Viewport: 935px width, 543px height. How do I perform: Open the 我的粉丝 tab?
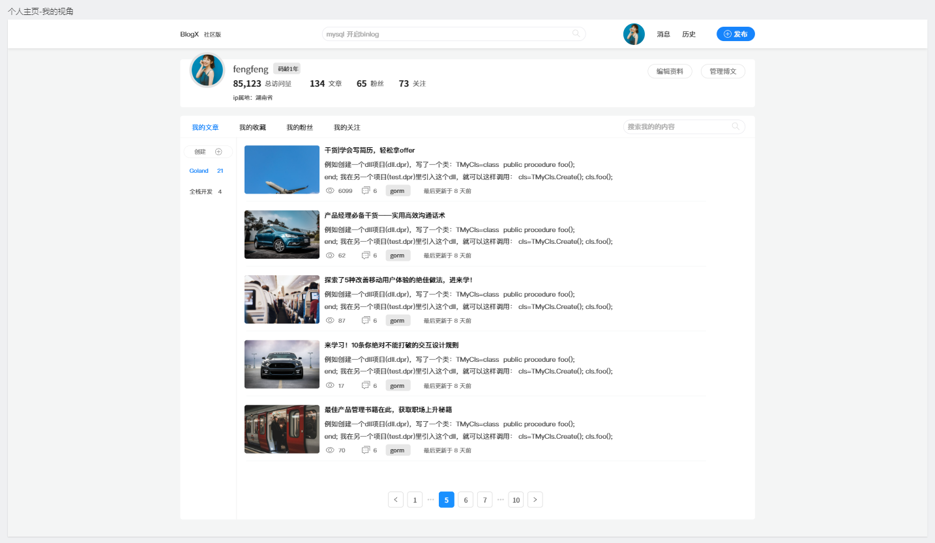tap(299, 128)
